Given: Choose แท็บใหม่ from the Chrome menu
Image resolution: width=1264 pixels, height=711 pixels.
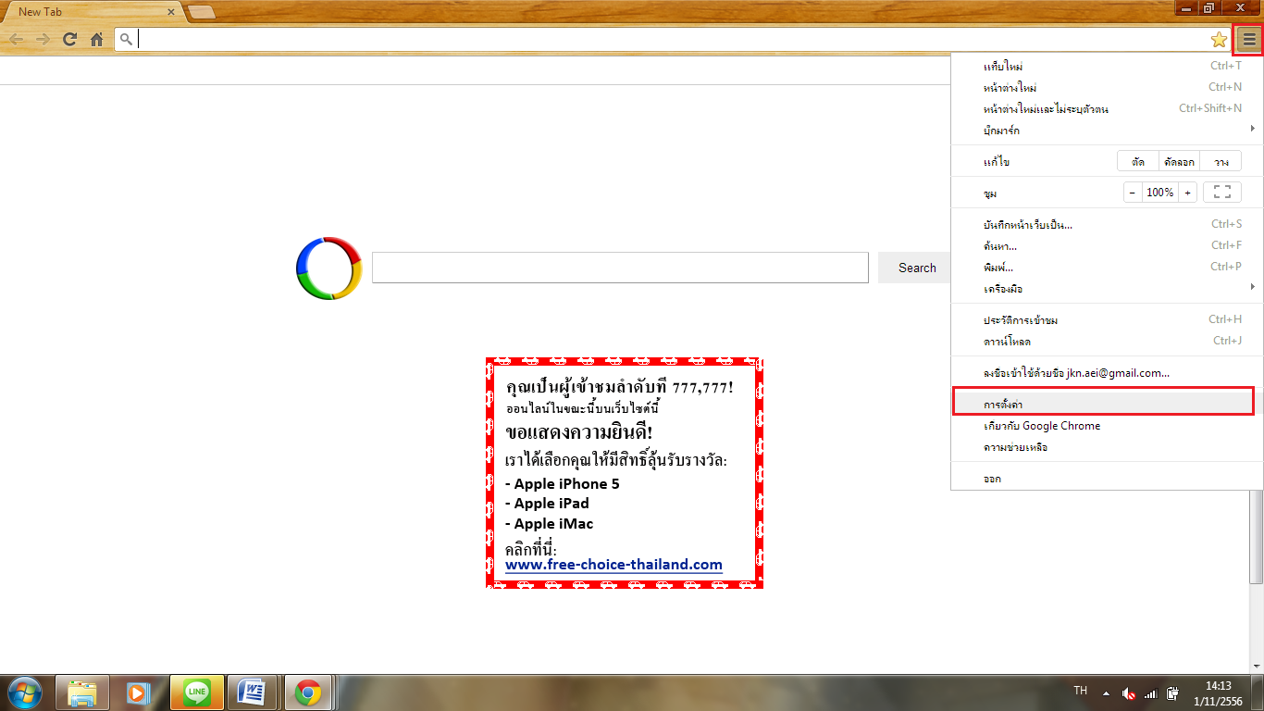Looking at the screenshot, I should point(1107,66).
